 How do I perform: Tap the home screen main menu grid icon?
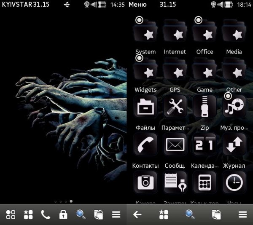pos(11,214)
